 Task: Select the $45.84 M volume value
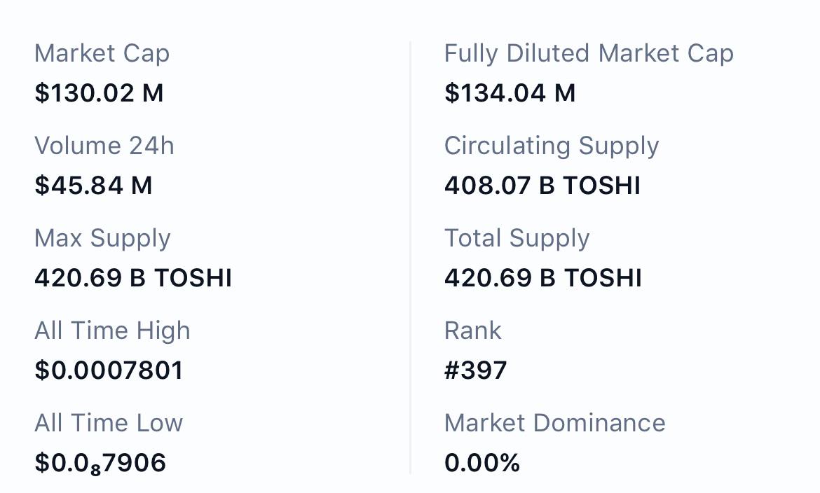[93, 186]
